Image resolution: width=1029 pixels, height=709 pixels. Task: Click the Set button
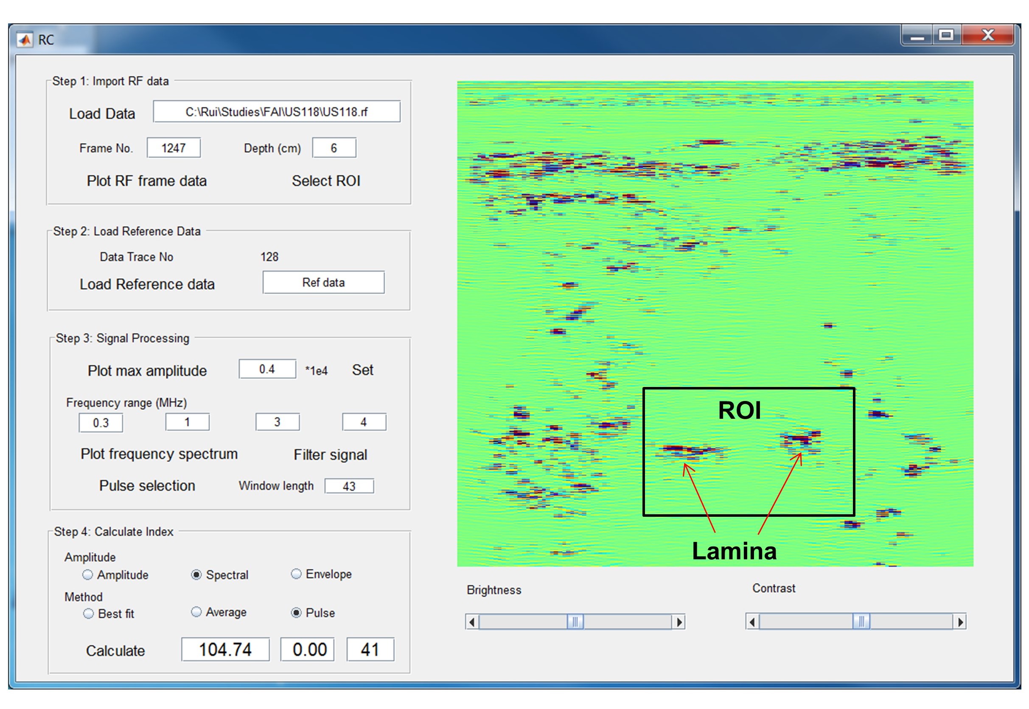(362, 370)
